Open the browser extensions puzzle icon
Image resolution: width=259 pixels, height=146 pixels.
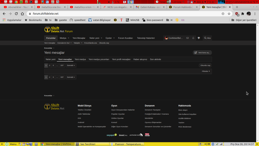[243, 14]
